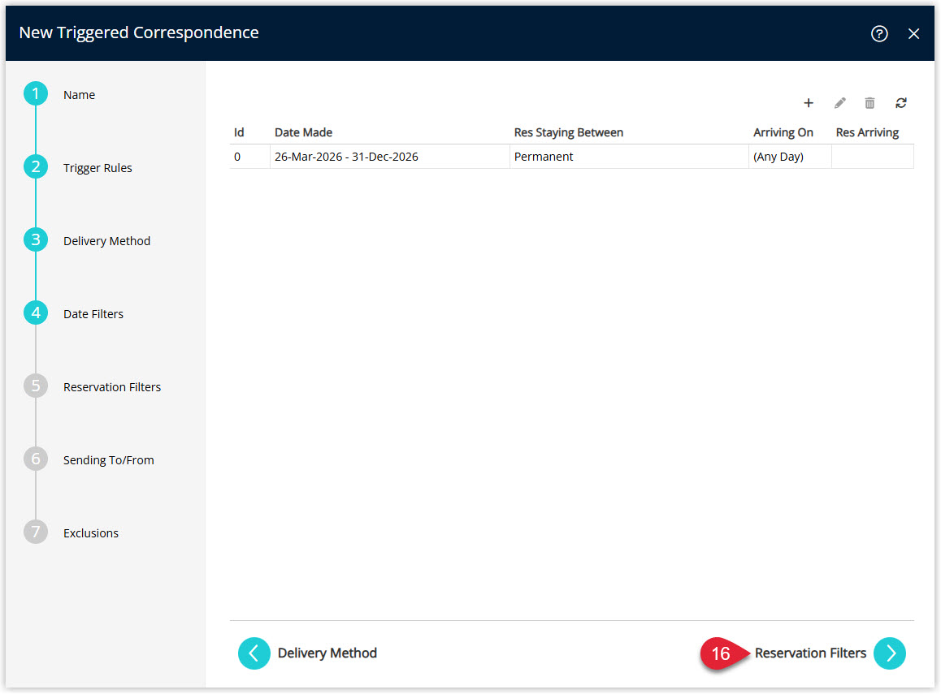Image resolution: width=941 pixels, height=694 pixels.
Task: Open the Trigger Rules step label
Action: [98, 168]
